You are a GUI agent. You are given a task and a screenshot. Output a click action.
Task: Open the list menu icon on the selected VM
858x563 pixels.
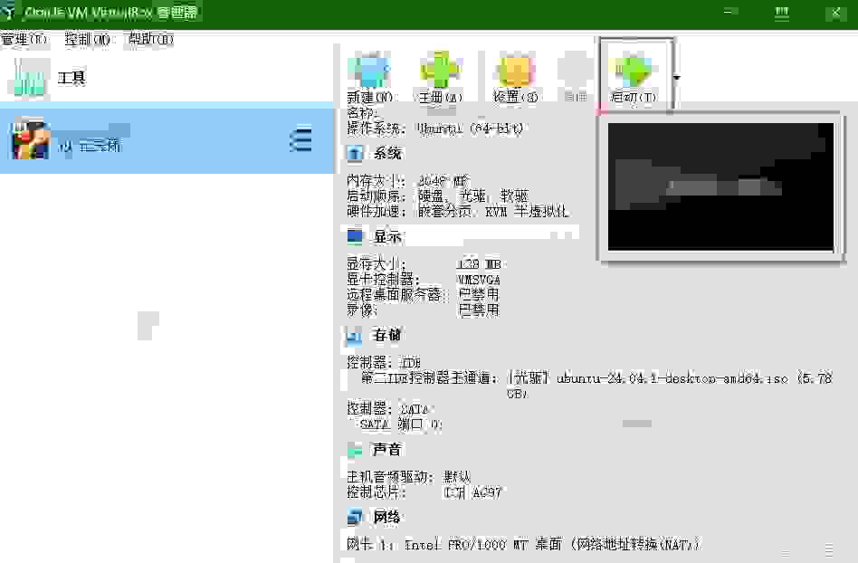tap(300, 140)
